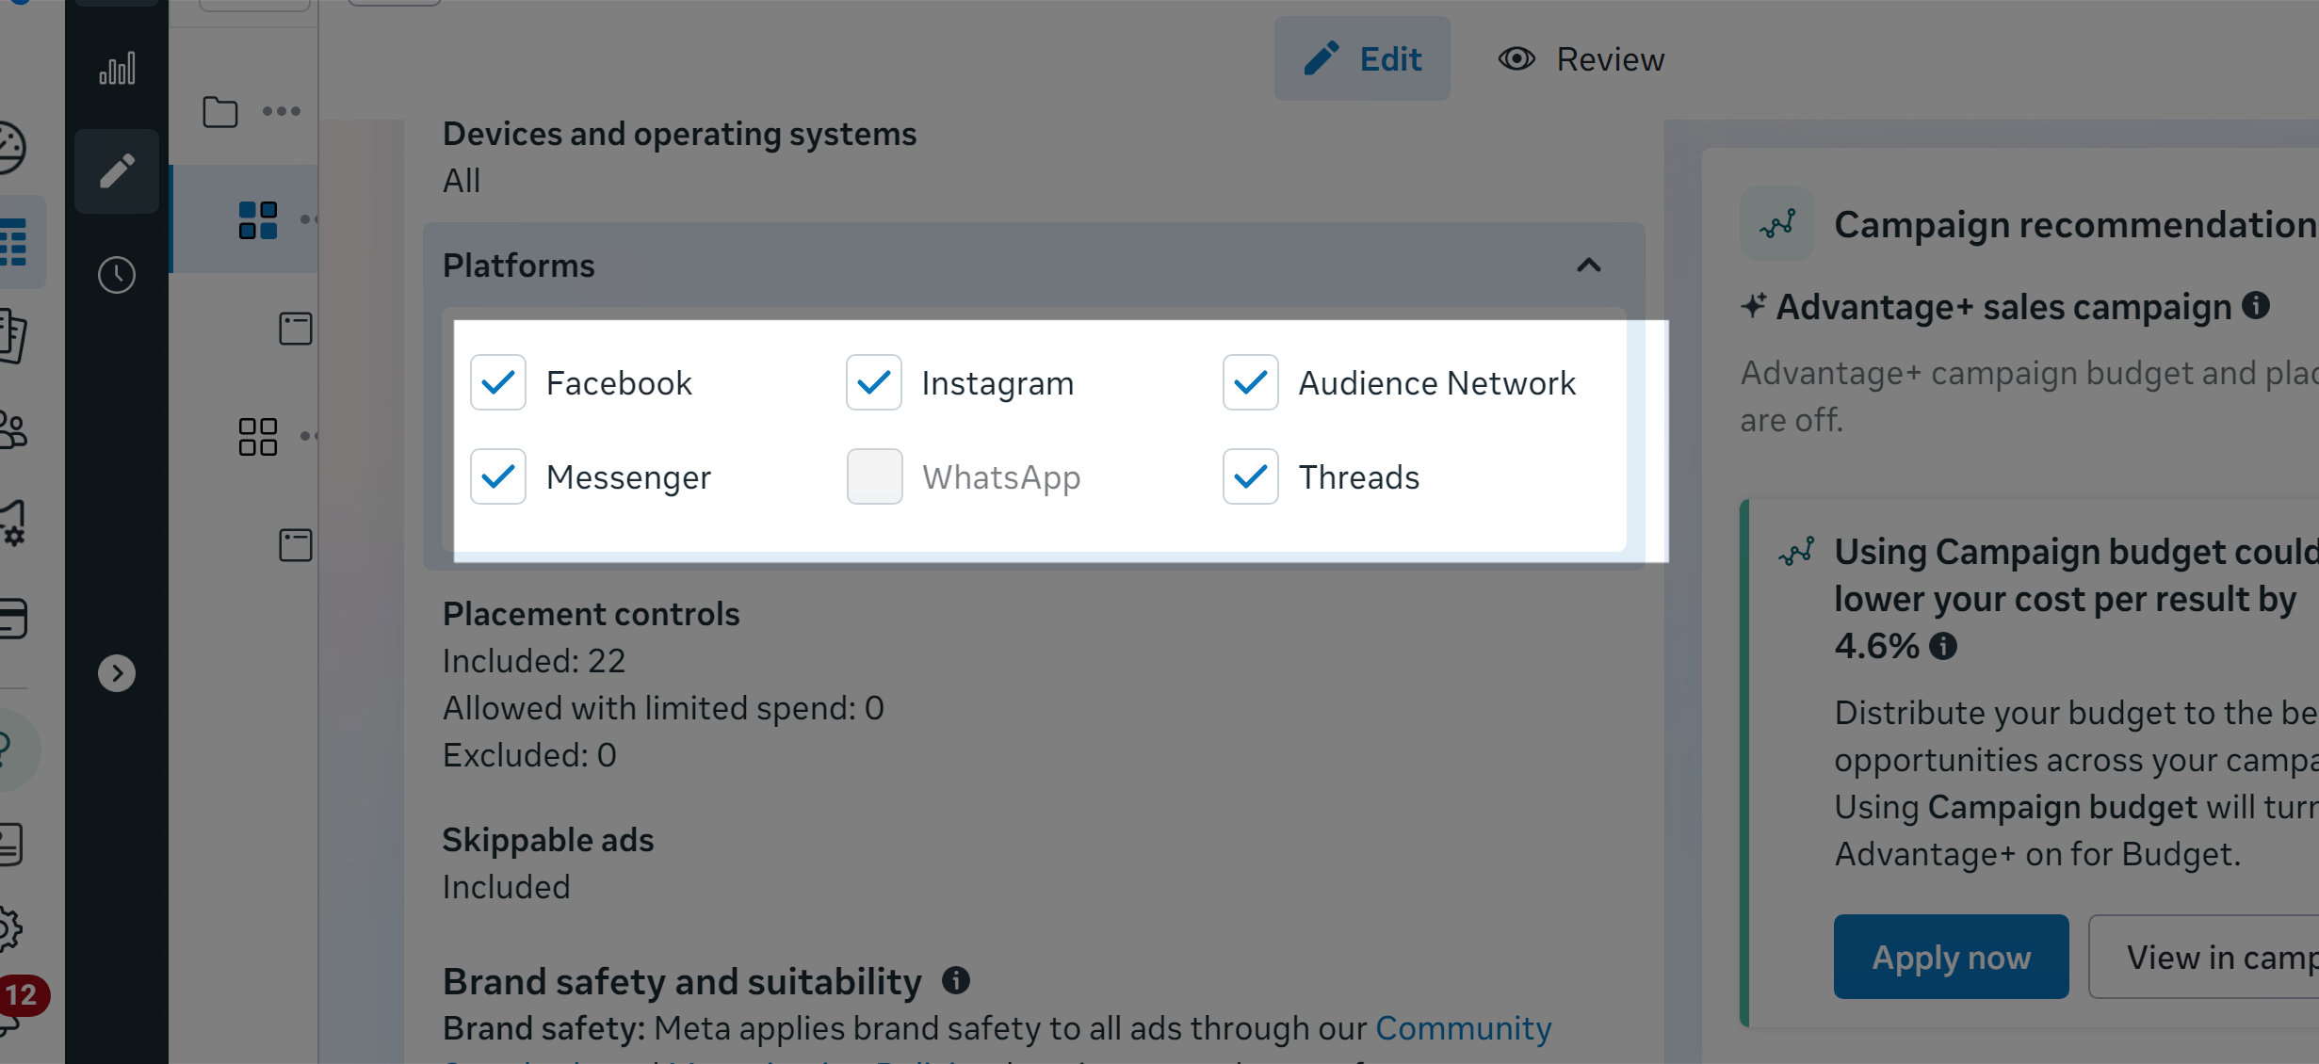Click the folder icon in campaign tree
Image resolution: width=2319 pixels, height=1064 pixels.
220,112
